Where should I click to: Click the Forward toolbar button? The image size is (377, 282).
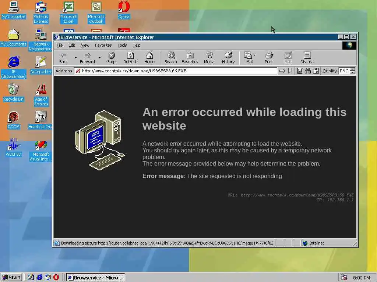click(87, 58)
